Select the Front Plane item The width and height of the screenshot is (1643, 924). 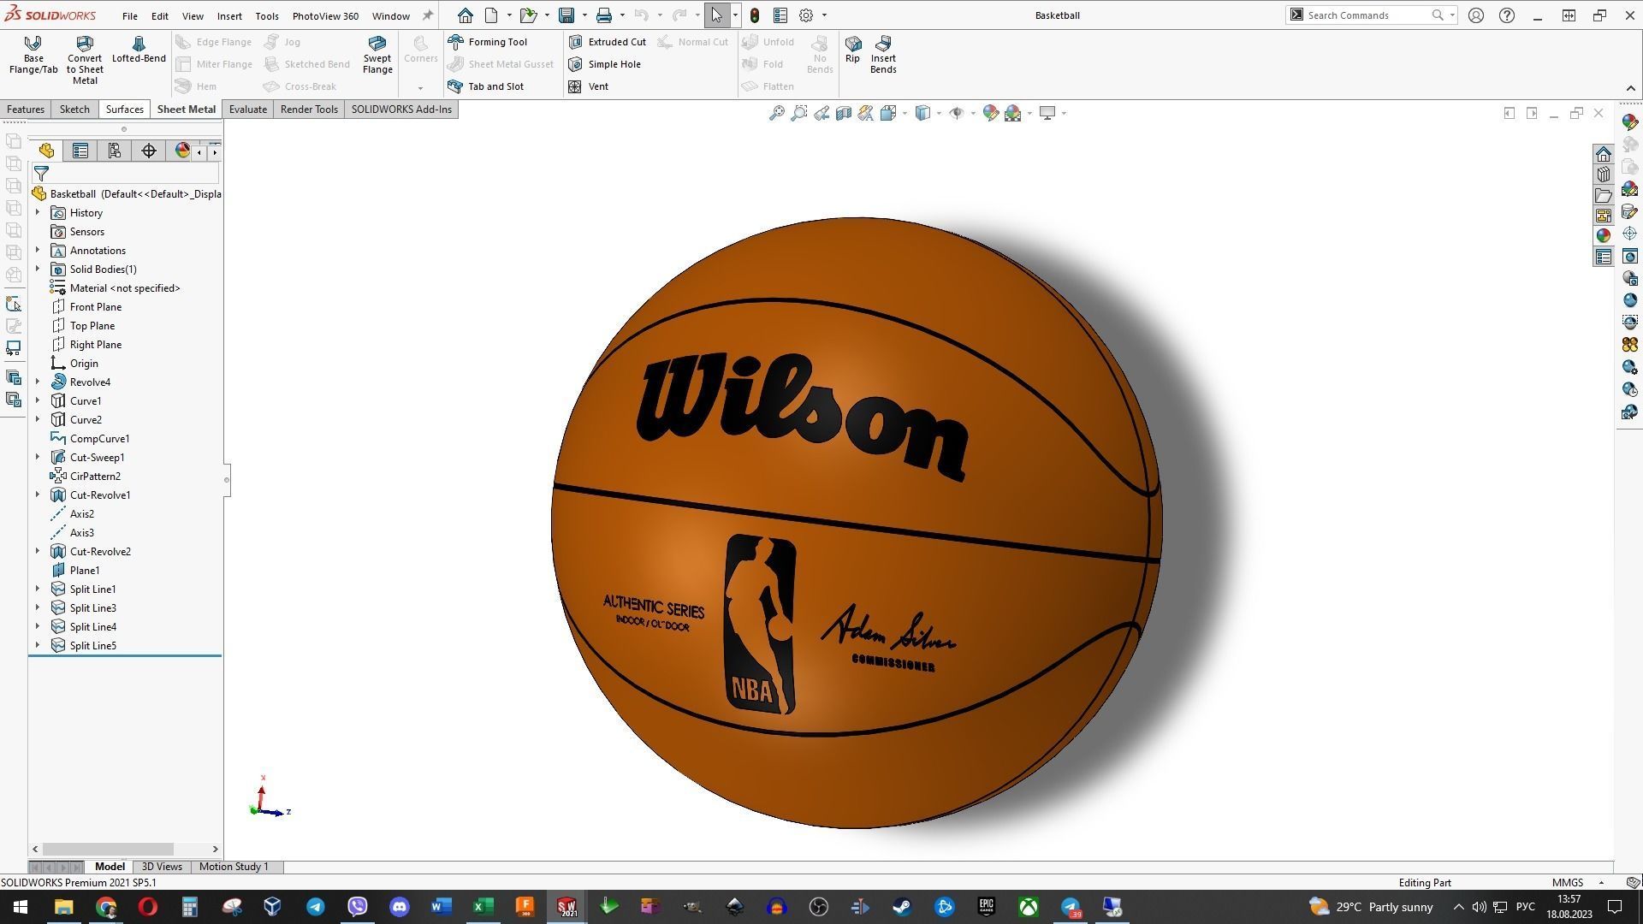[x=86, y=306]
